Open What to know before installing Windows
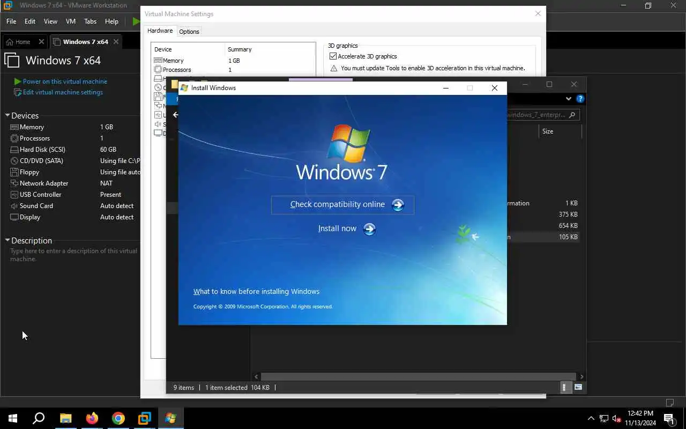Image resolution: width=686 pixels, height=429 pixels. coord(256,292)
